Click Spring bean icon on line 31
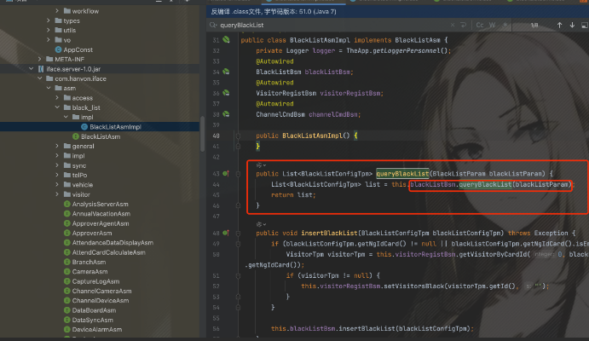 226,39
